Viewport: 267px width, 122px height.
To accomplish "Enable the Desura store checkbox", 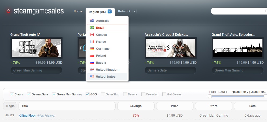I will (125, 94).
